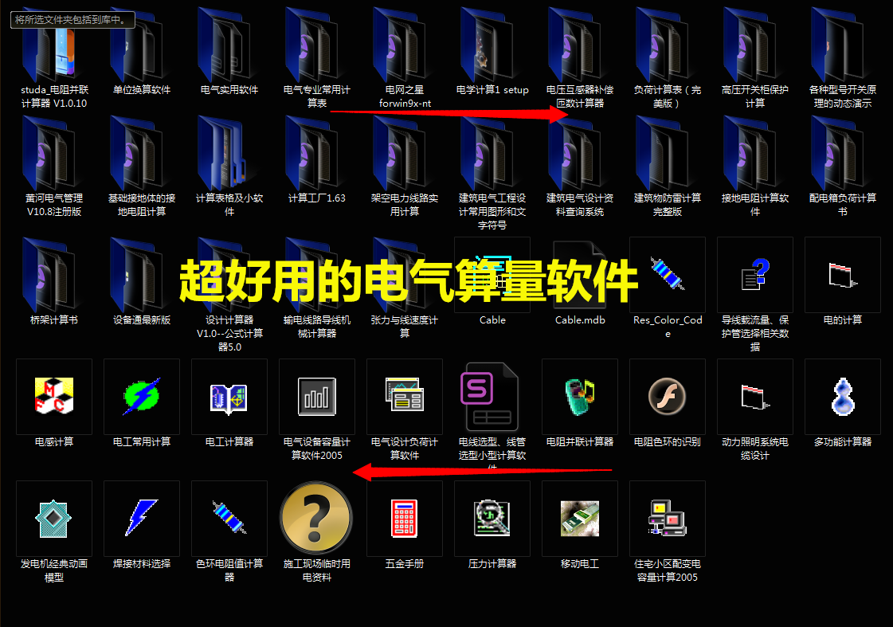
Task: Select the 多功能计算器 gourd icon
Action: [843, 397]
